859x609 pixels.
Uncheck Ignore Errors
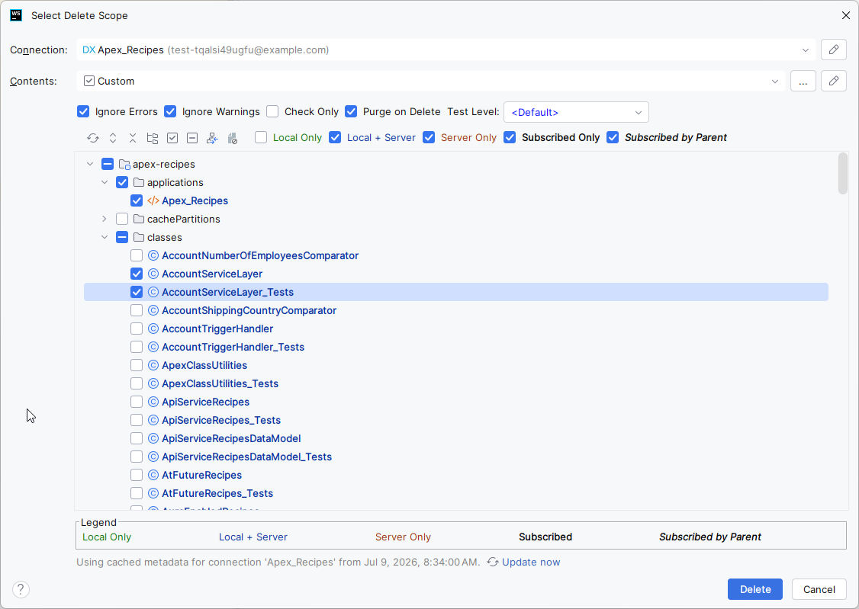click(83, 111)
